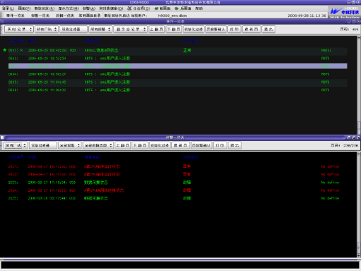This screenshot has width=361, height=271.
Task: Switch to the 实时画面目录 tab
Action: coord(89,16)
